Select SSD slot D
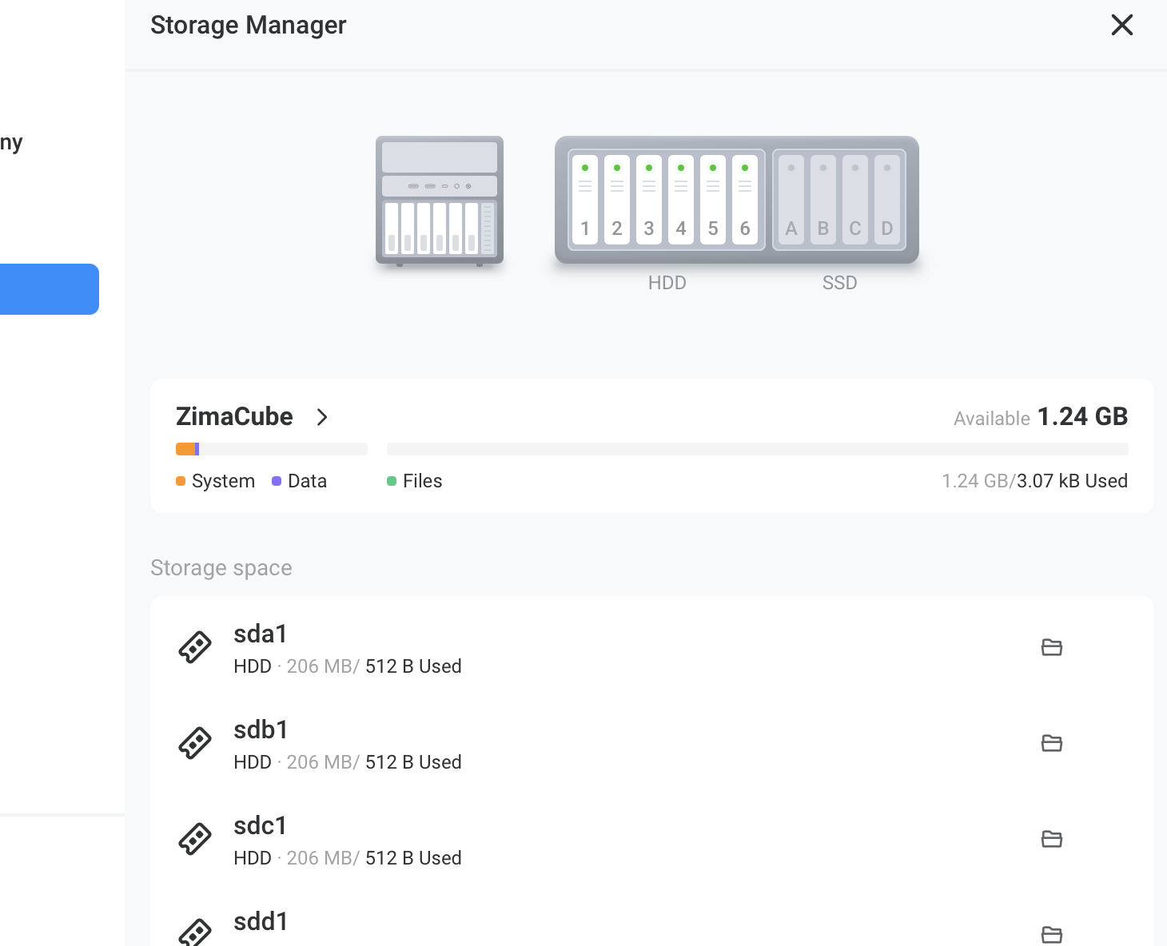This screenshot has width=1167, height=946. [x=887, y=200]
